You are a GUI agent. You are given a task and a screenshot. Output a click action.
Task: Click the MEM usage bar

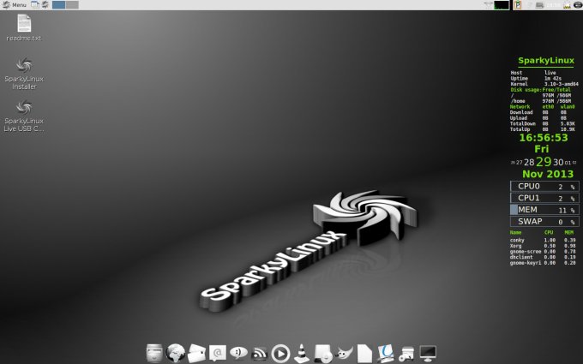[x=544, y=210]
